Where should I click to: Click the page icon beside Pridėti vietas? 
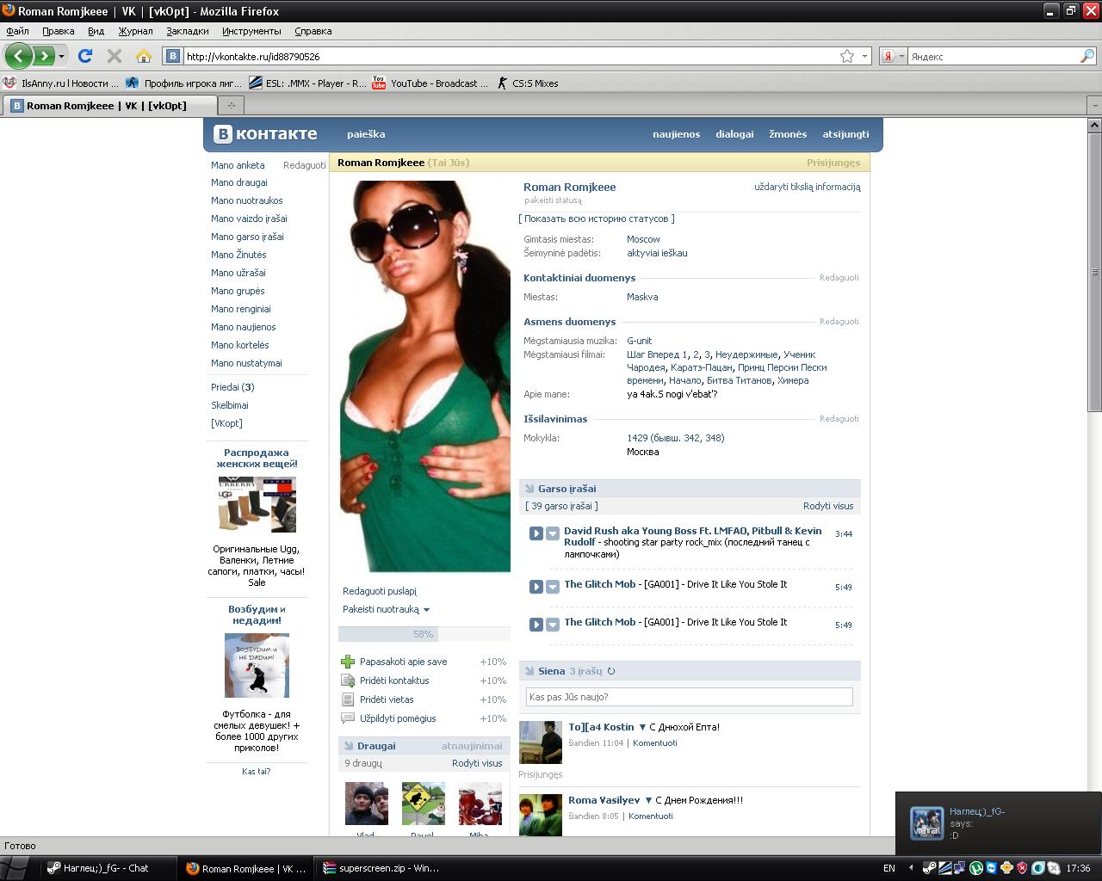pos(348,699)
